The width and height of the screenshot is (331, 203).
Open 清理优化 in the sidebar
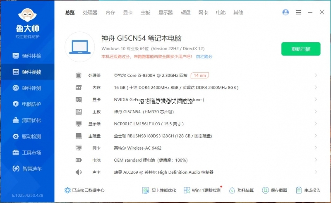click(27, 120)
